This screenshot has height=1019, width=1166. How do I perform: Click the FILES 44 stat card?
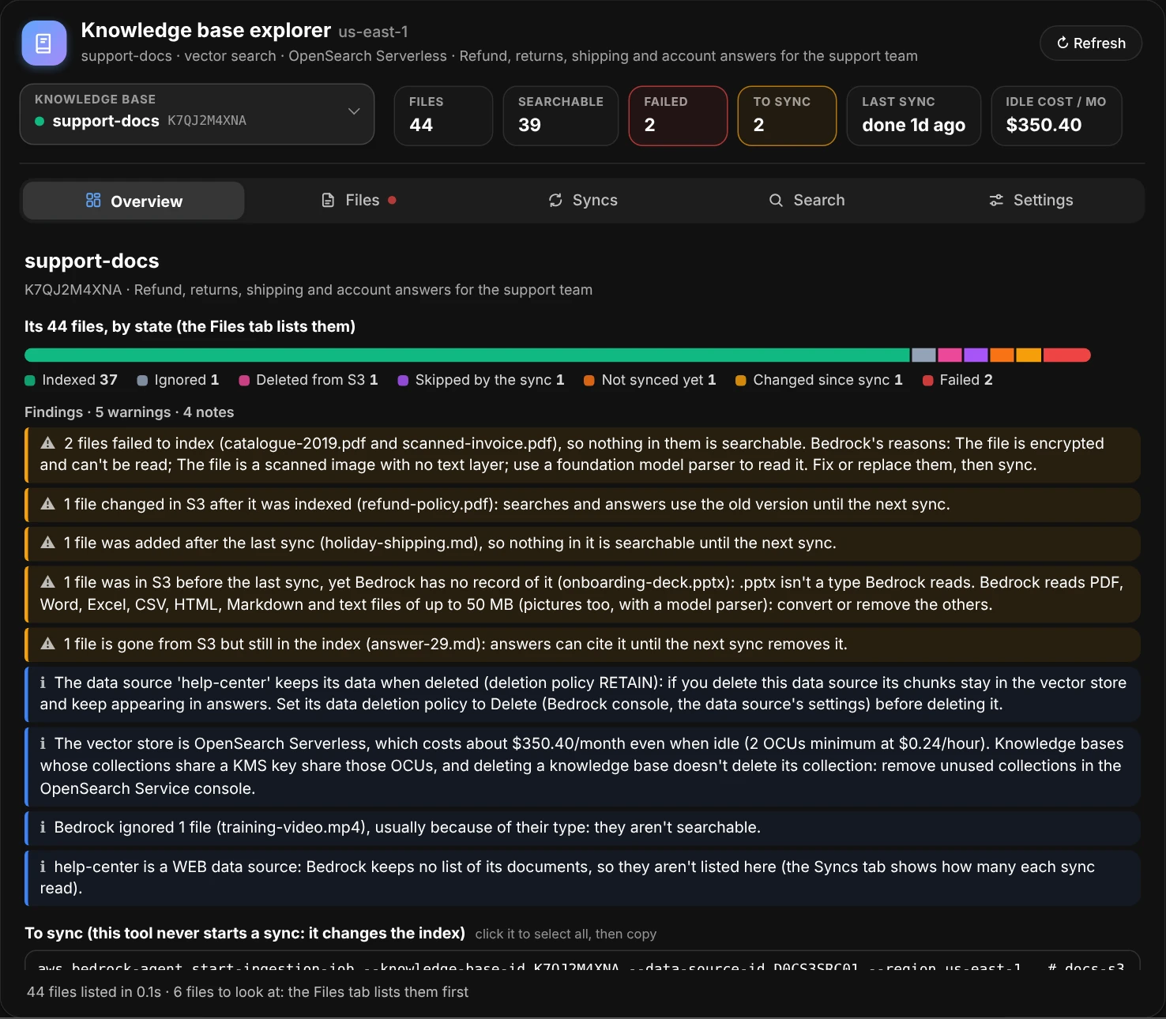(443, 115)
